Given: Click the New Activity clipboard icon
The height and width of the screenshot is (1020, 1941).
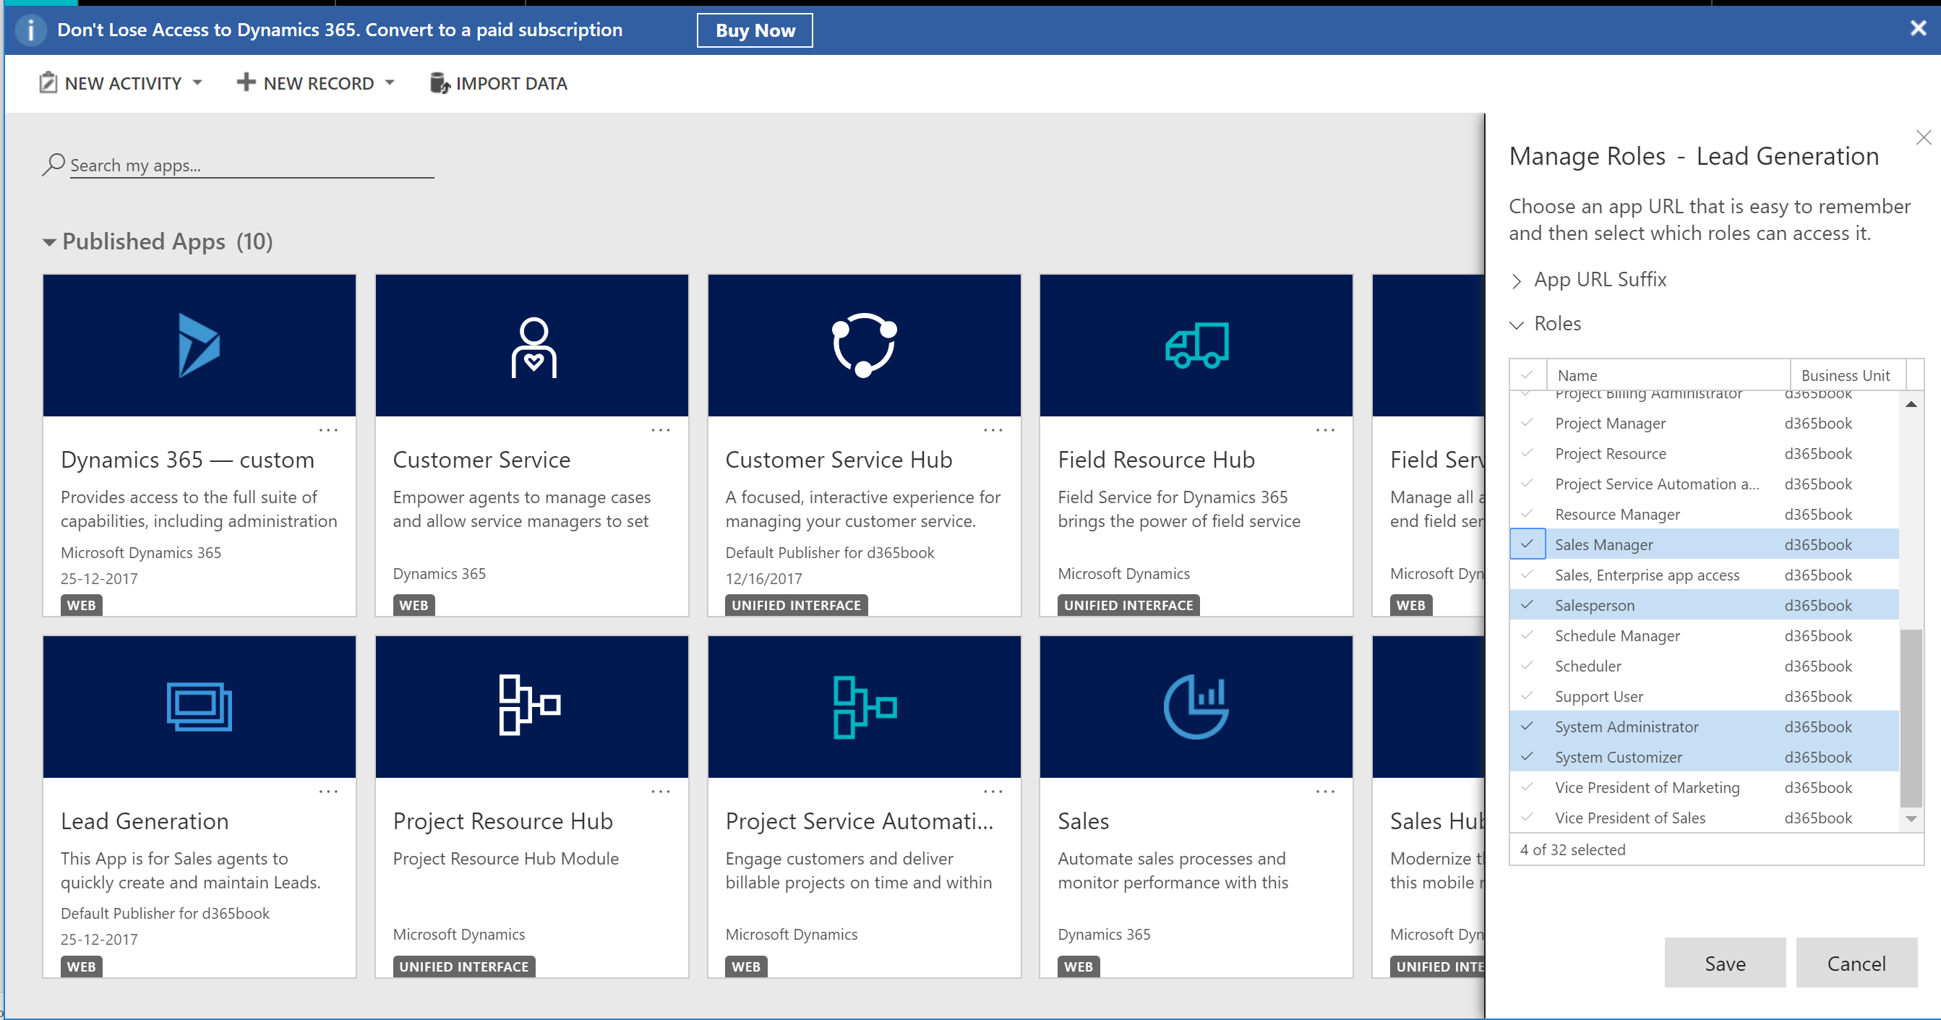Looking at the screenshot, I should point(48,82).
